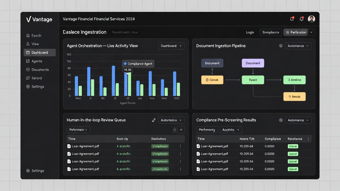The width and height of the screenshot is (340, 191).
Task: Select the Serord pencil icon in sidebar
Action: click(x=28, y=78)
